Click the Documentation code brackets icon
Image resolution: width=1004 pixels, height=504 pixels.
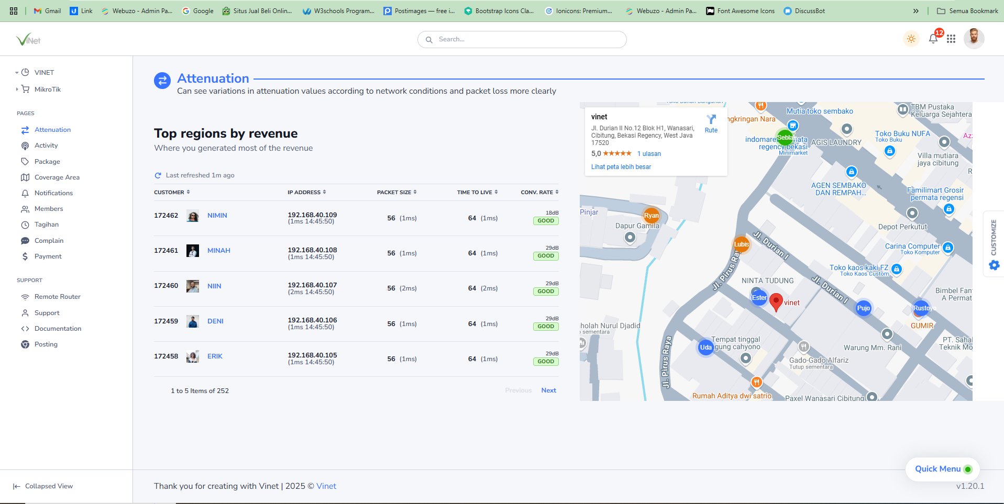pos(25,329)
